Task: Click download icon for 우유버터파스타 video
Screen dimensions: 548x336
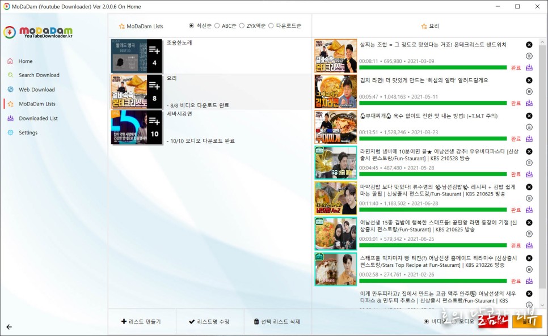Action: [x=529, y=174]
